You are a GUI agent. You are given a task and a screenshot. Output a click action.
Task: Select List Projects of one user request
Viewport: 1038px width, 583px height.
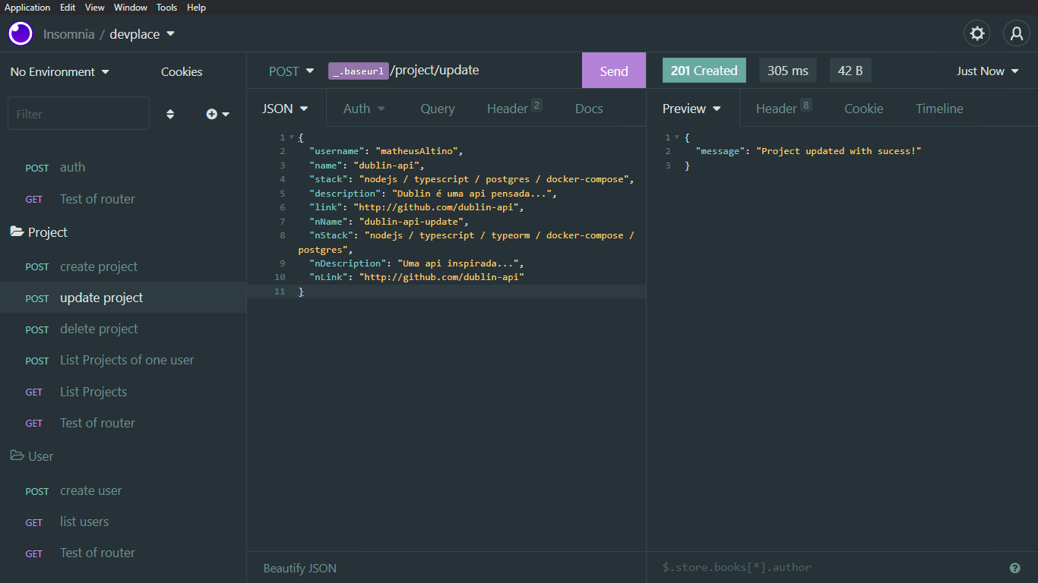123,360
